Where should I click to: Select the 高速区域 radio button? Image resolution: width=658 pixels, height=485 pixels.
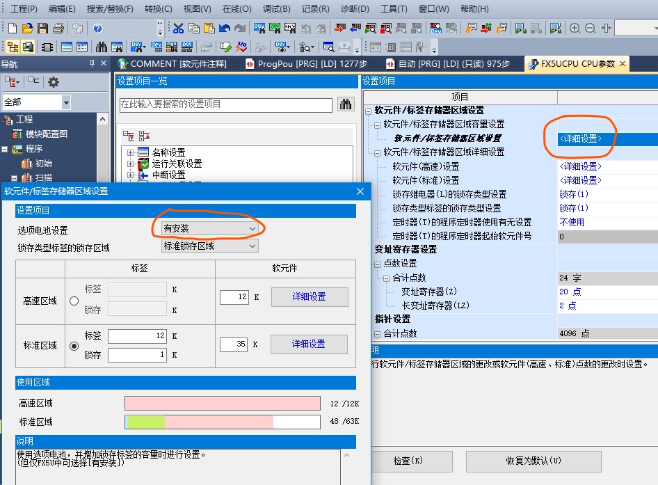point(74,301)
